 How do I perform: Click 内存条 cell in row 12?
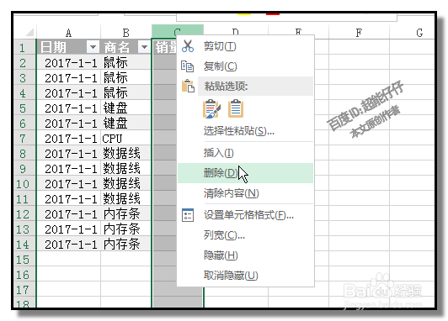[126, 214]
